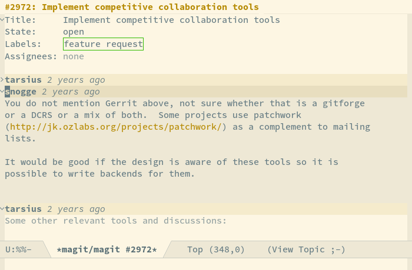Click the Labels field name
This screenshot has height=270, width=412.
pos(23,44)
